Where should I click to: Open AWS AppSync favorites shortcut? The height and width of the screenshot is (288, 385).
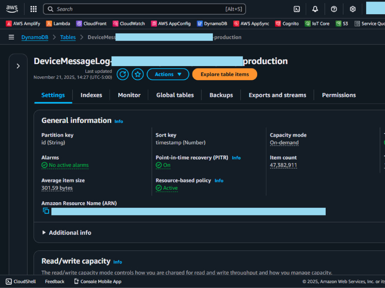(251, 23)
